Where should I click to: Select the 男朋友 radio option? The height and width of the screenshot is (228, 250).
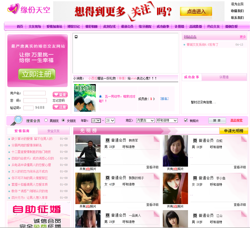coord(46,120)
